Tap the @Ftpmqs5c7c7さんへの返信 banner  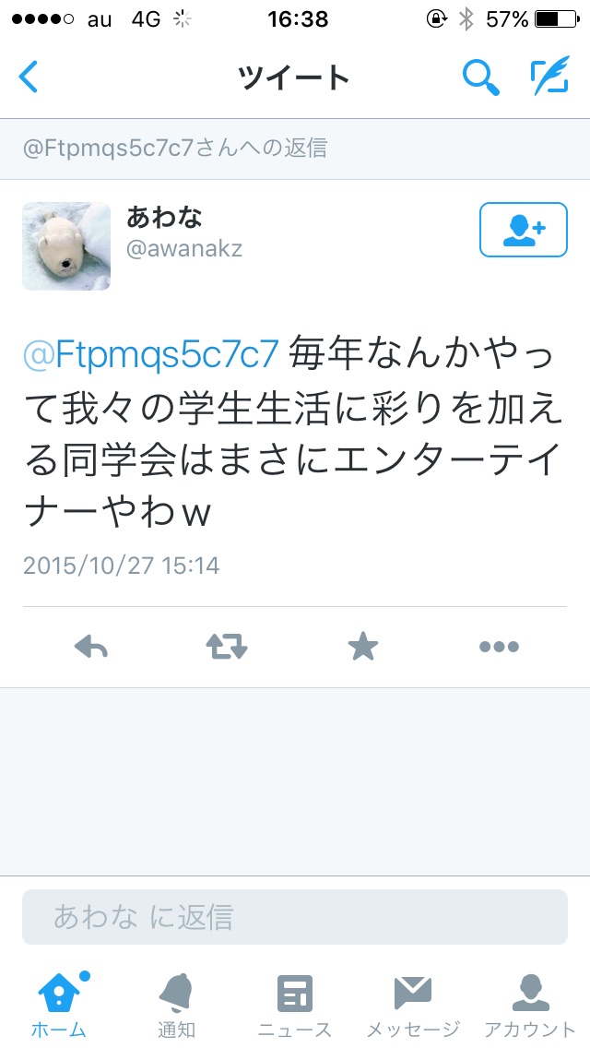pos(295,149)
